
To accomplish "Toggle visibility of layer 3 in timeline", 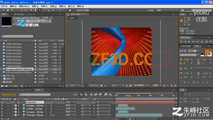I will click(x=2, y=109).
